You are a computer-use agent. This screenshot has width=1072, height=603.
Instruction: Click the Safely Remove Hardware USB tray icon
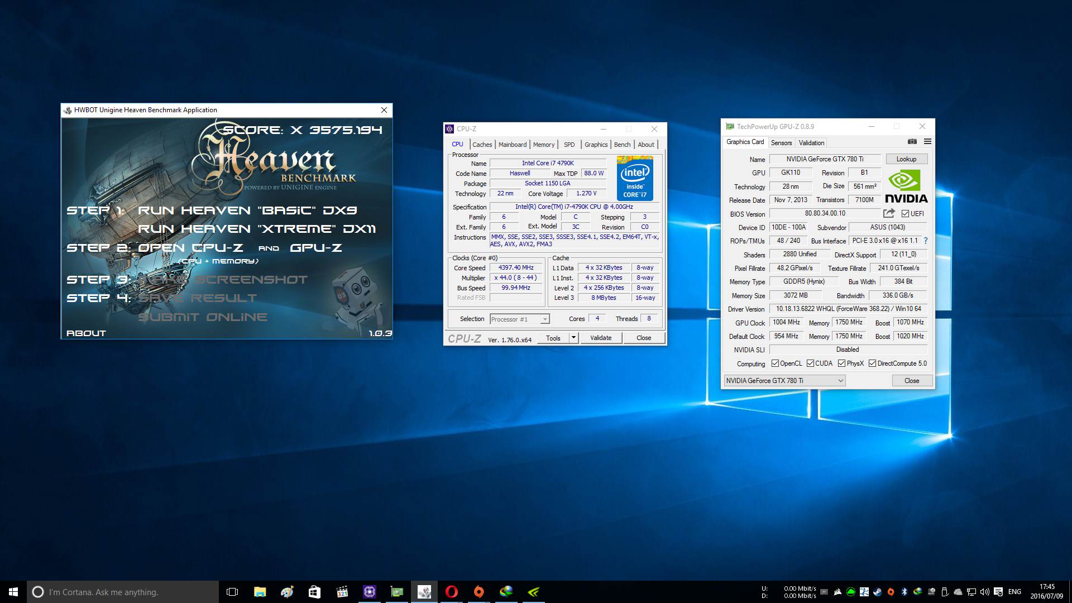(945, 592)
